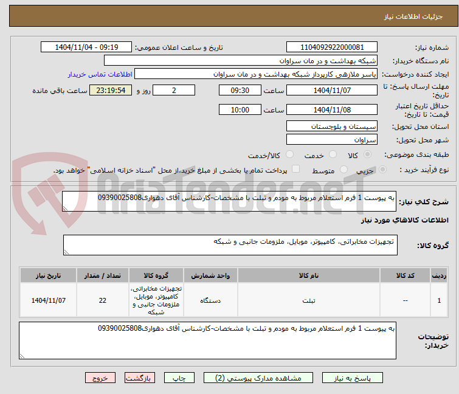Click the بازگشت back button
This screenshot has width=459, height=394.
140,378
